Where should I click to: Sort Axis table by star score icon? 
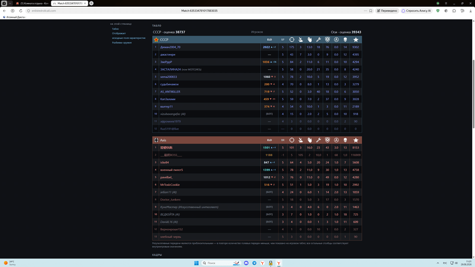pyautogui.click(x=356, y=140)
